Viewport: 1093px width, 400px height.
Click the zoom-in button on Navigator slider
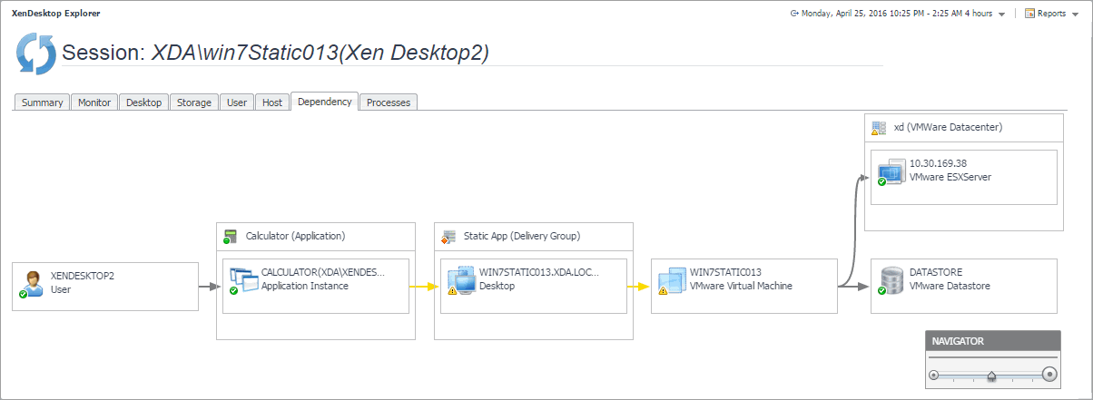(x=1049, y=374)
